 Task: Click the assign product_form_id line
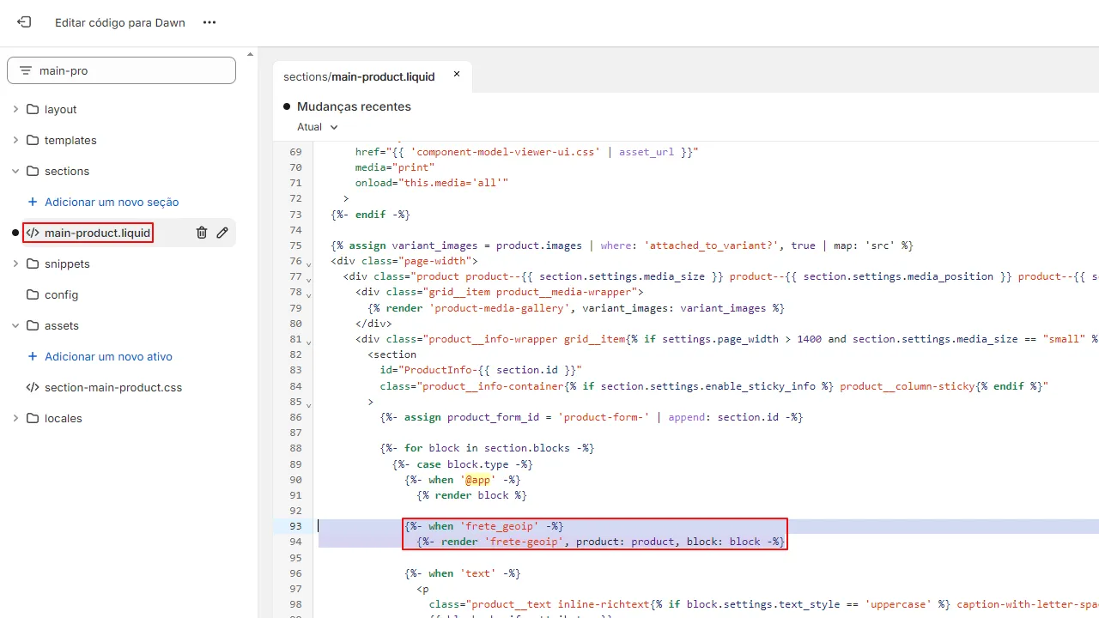(x=592, y=417)
